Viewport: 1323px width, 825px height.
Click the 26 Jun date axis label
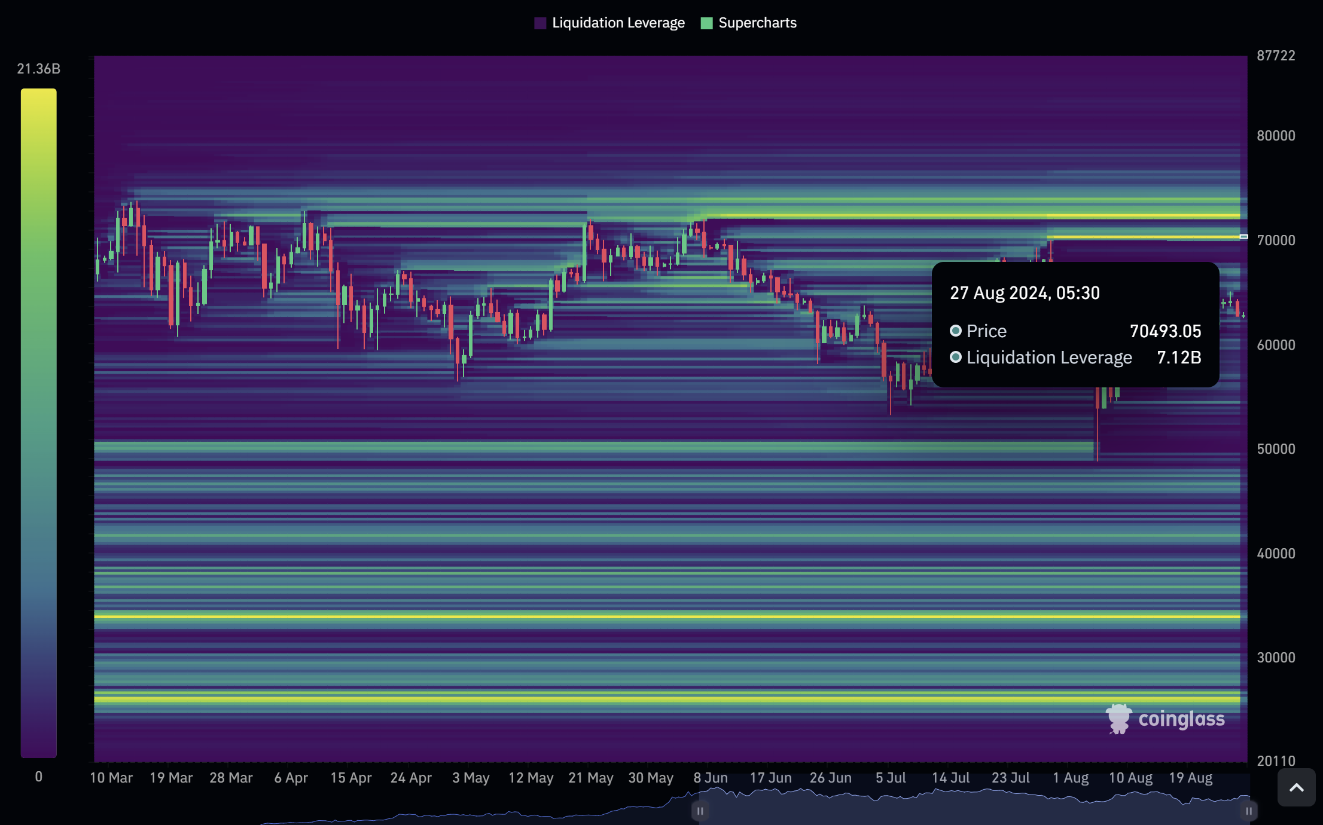point(830,778)
